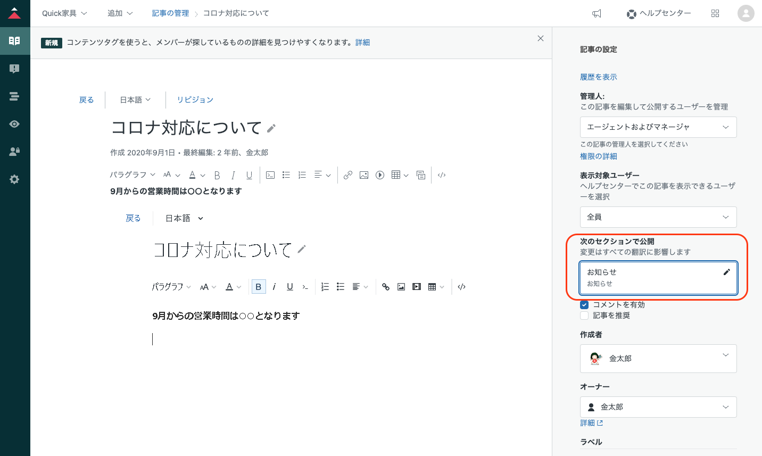Check the 記事を推奨 checkbox

click(x=584, y=316)
